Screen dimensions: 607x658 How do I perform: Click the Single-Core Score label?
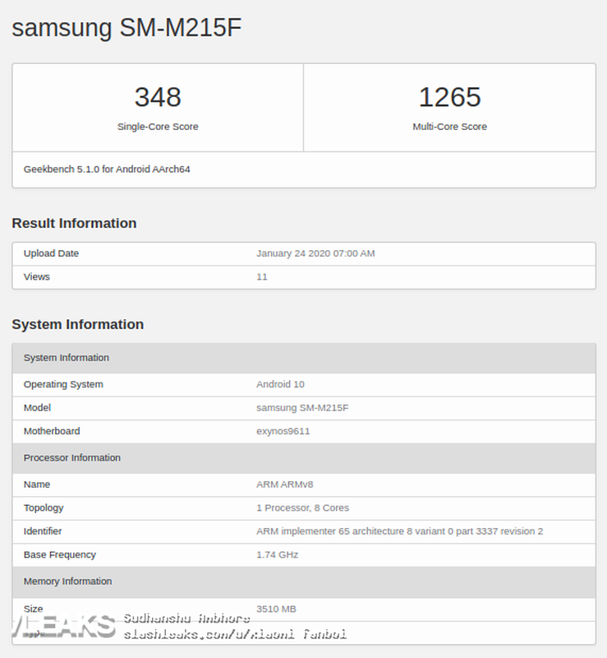point(158,127)
